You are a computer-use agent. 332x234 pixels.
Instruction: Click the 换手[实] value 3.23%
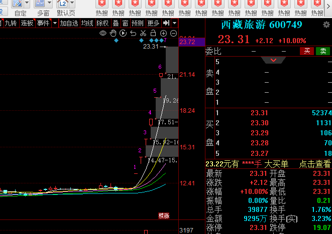click(x=321, y=218)
